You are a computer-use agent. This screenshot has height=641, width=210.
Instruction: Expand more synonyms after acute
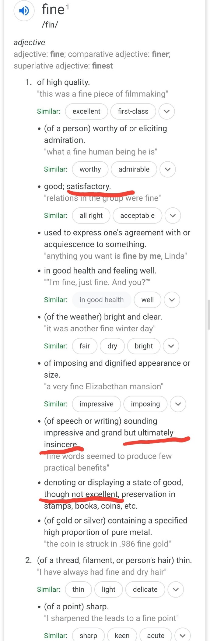183,636
